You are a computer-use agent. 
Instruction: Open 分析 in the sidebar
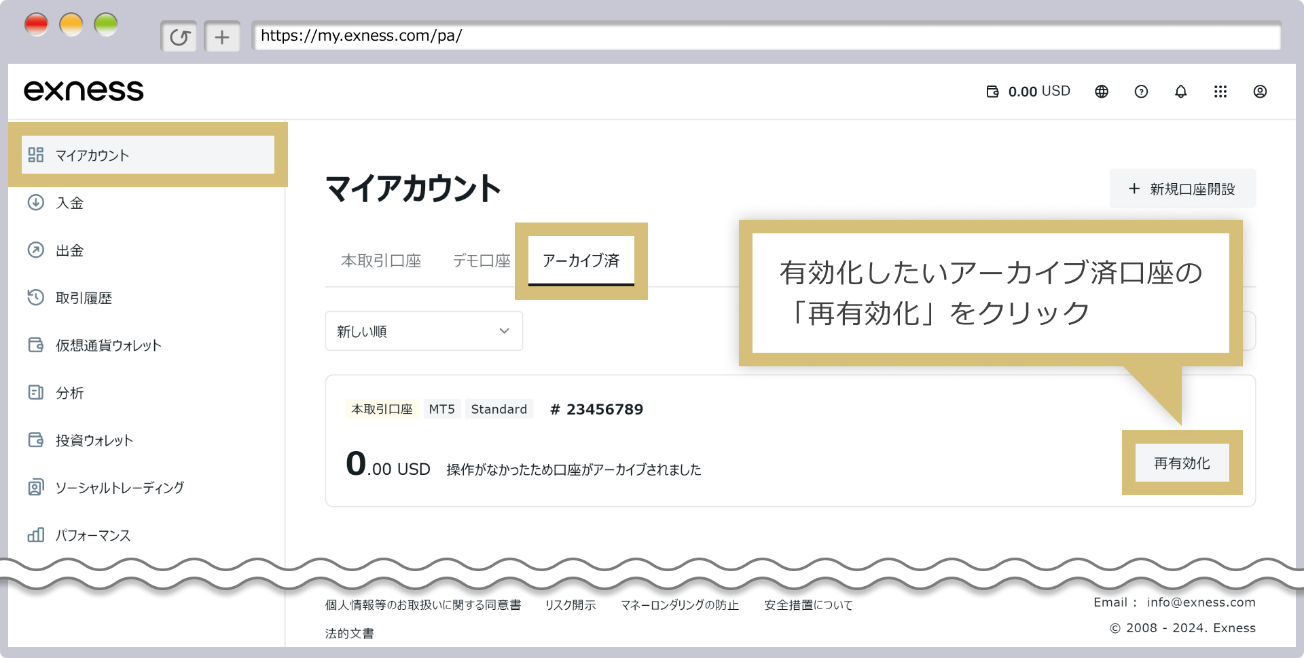coord(69,393)
